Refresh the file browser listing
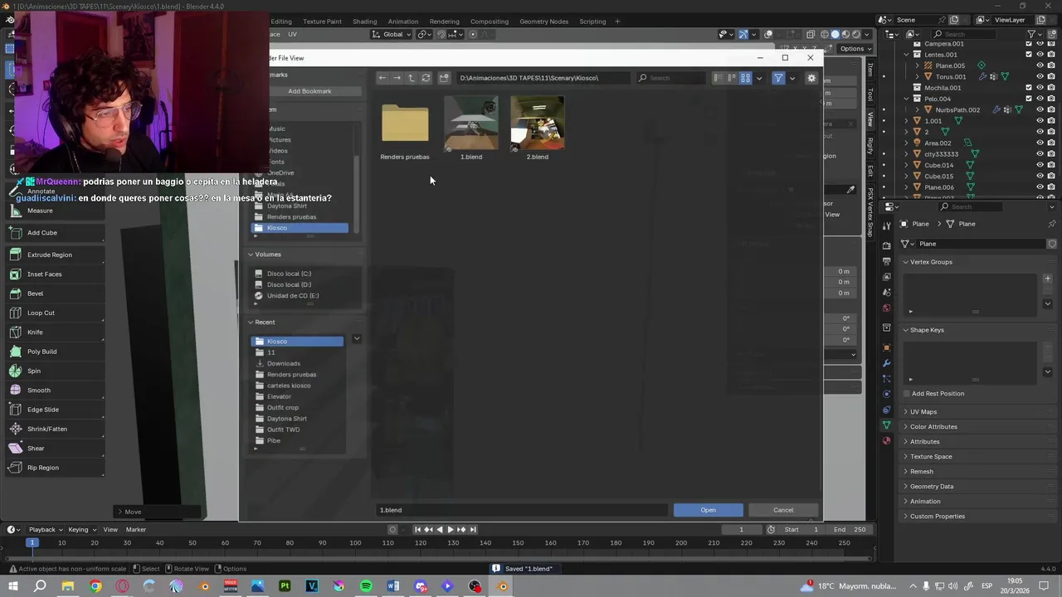 coord(426,78)
